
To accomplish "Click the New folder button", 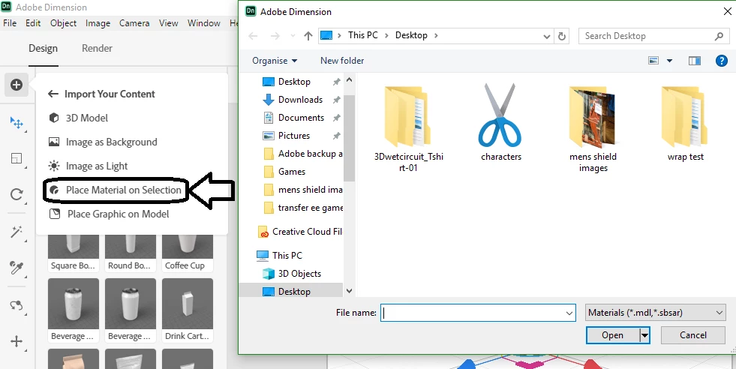I will [x=342, y=61].
